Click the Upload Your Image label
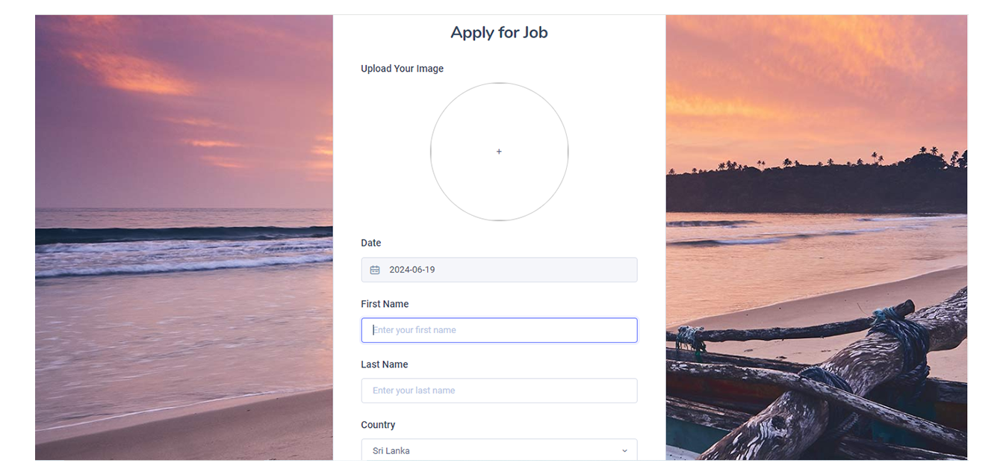This screenshot has height=475, width=1003. click(402, 69)
